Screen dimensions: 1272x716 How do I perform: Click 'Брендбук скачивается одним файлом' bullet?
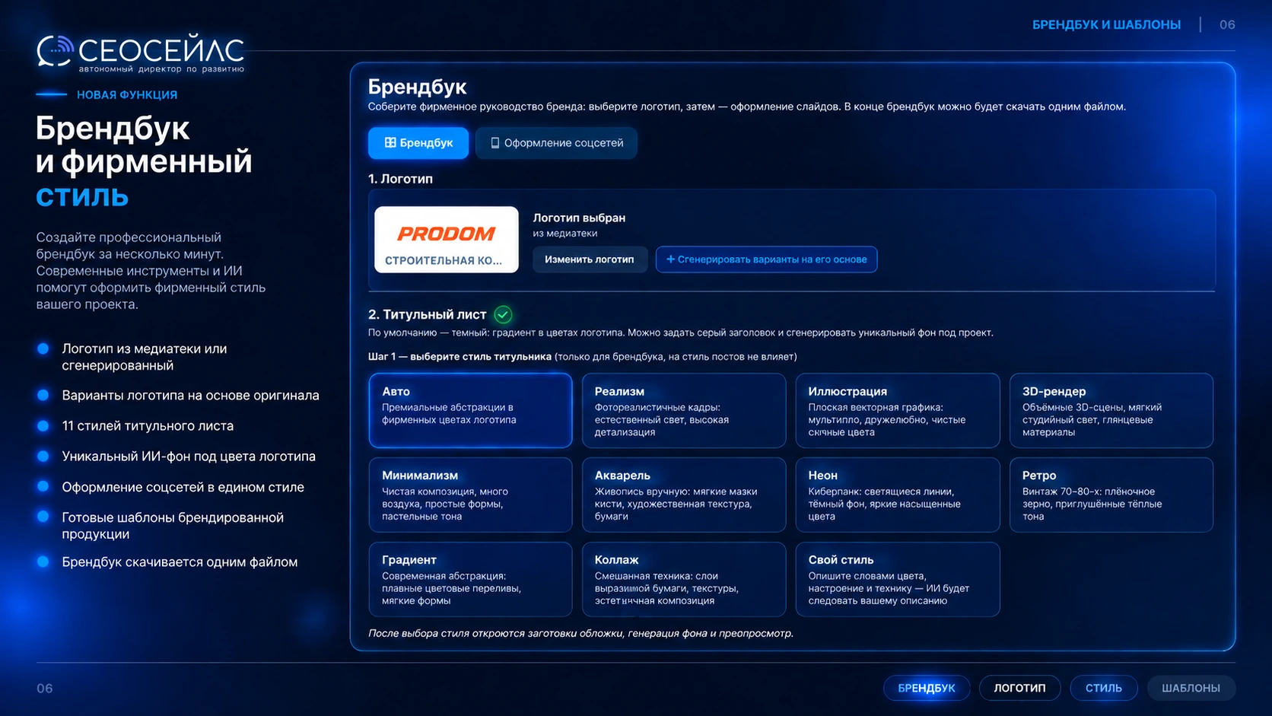(180, 562)
